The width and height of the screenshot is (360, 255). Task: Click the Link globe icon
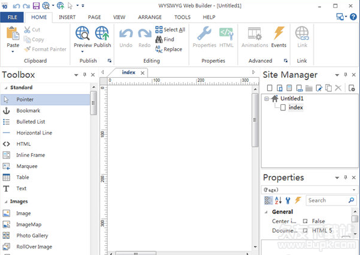(302, 34)
